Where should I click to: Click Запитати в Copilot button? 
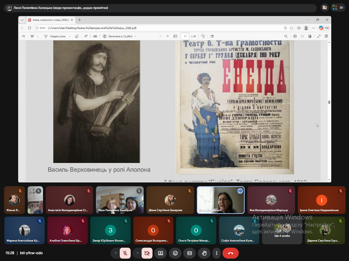tap(117, 36)
